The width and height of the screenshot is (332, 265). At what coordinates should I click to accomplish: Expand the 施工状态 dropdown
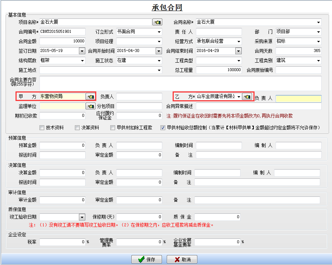tap(159, 60)
